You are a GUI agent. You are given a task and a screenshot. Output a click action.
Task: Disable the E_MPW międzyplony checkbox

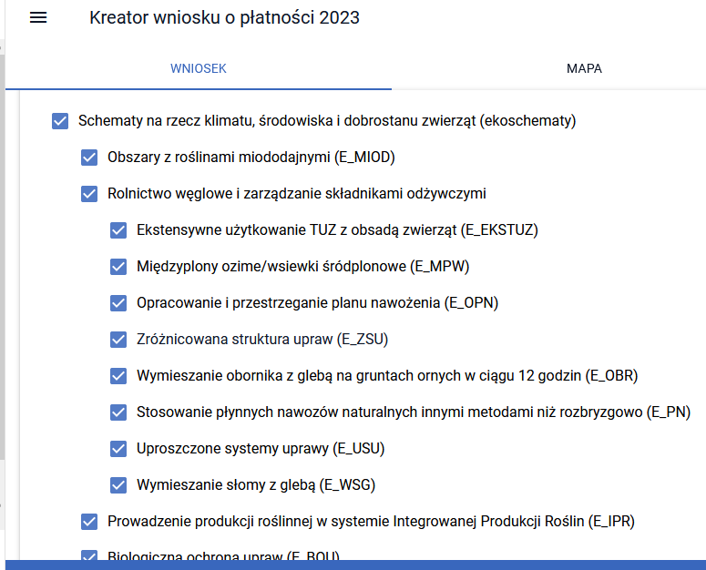click(118, 266)
